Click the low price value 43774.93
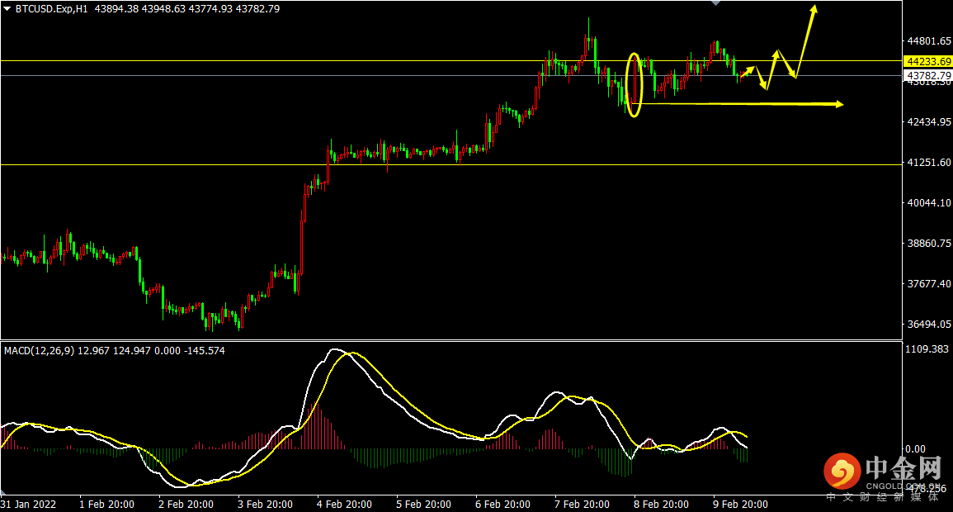This screenshot has height=512, width=953. point(210,9)
